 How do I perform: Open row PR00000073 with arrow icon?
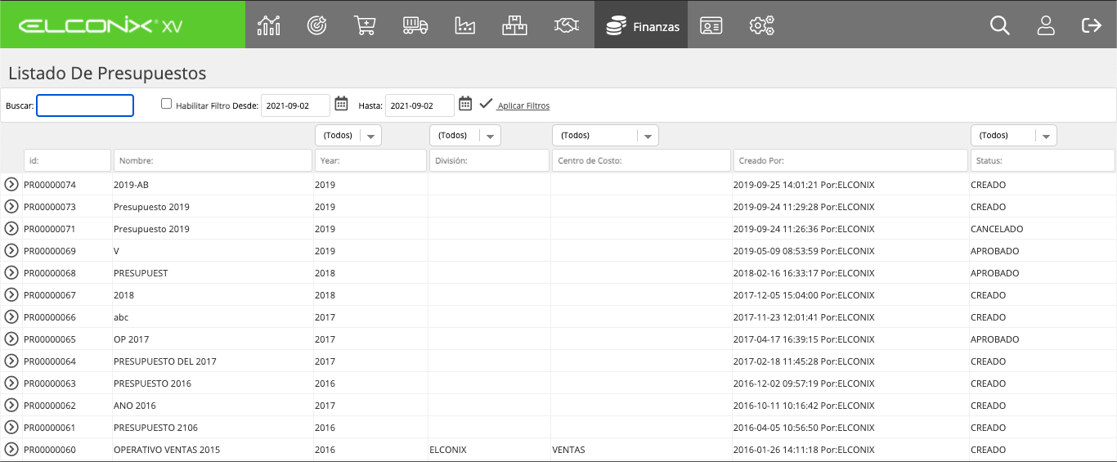11,207
